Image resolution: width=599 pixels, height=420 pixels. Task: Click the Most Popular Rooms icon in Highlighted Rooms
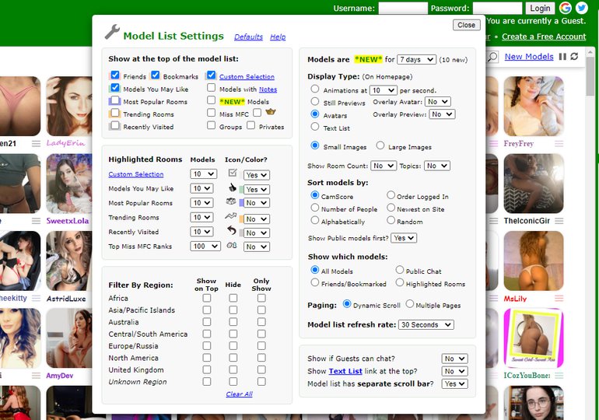pyautogui.click(x=231, y=201)
